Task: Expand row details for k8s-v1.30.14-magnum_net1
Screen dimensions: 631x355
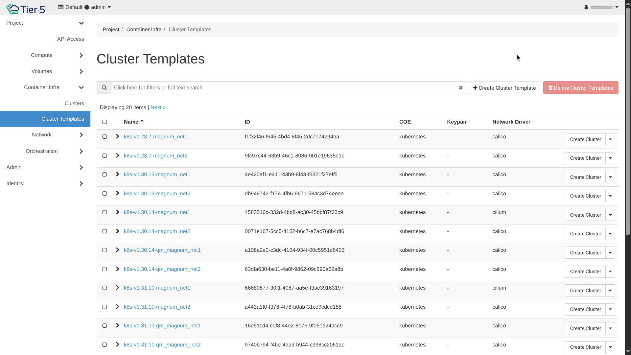Action: click(117, 212)
